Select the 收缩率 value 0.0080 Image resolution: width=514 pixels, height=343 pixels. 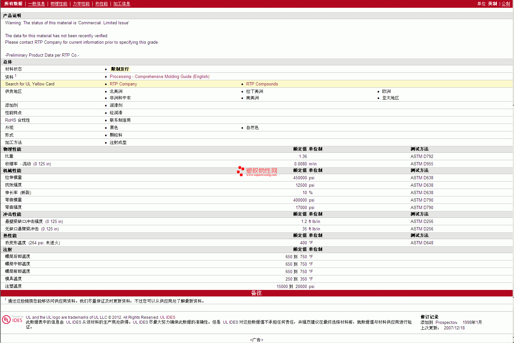click(300, 164)
